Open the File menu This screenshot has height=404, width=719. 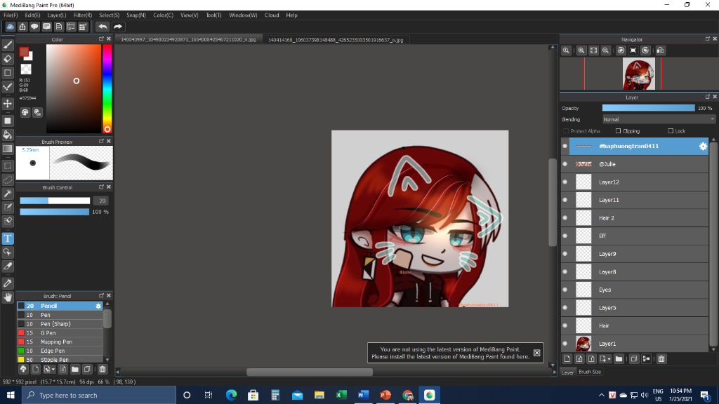(11, 15)
